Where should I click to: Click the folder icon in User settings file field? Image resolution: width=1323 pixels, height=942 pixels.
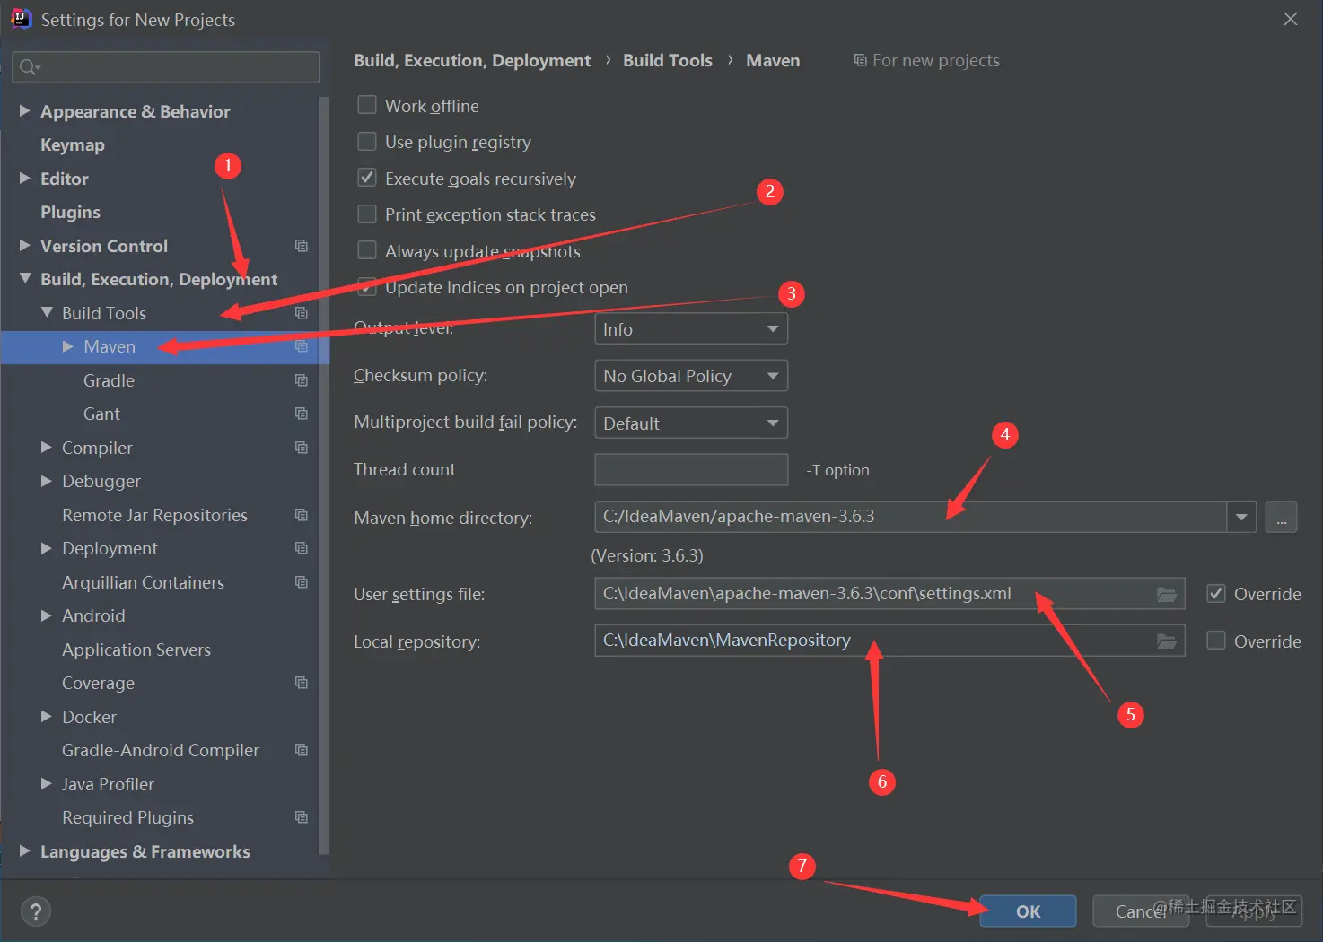click(1166, 594)
